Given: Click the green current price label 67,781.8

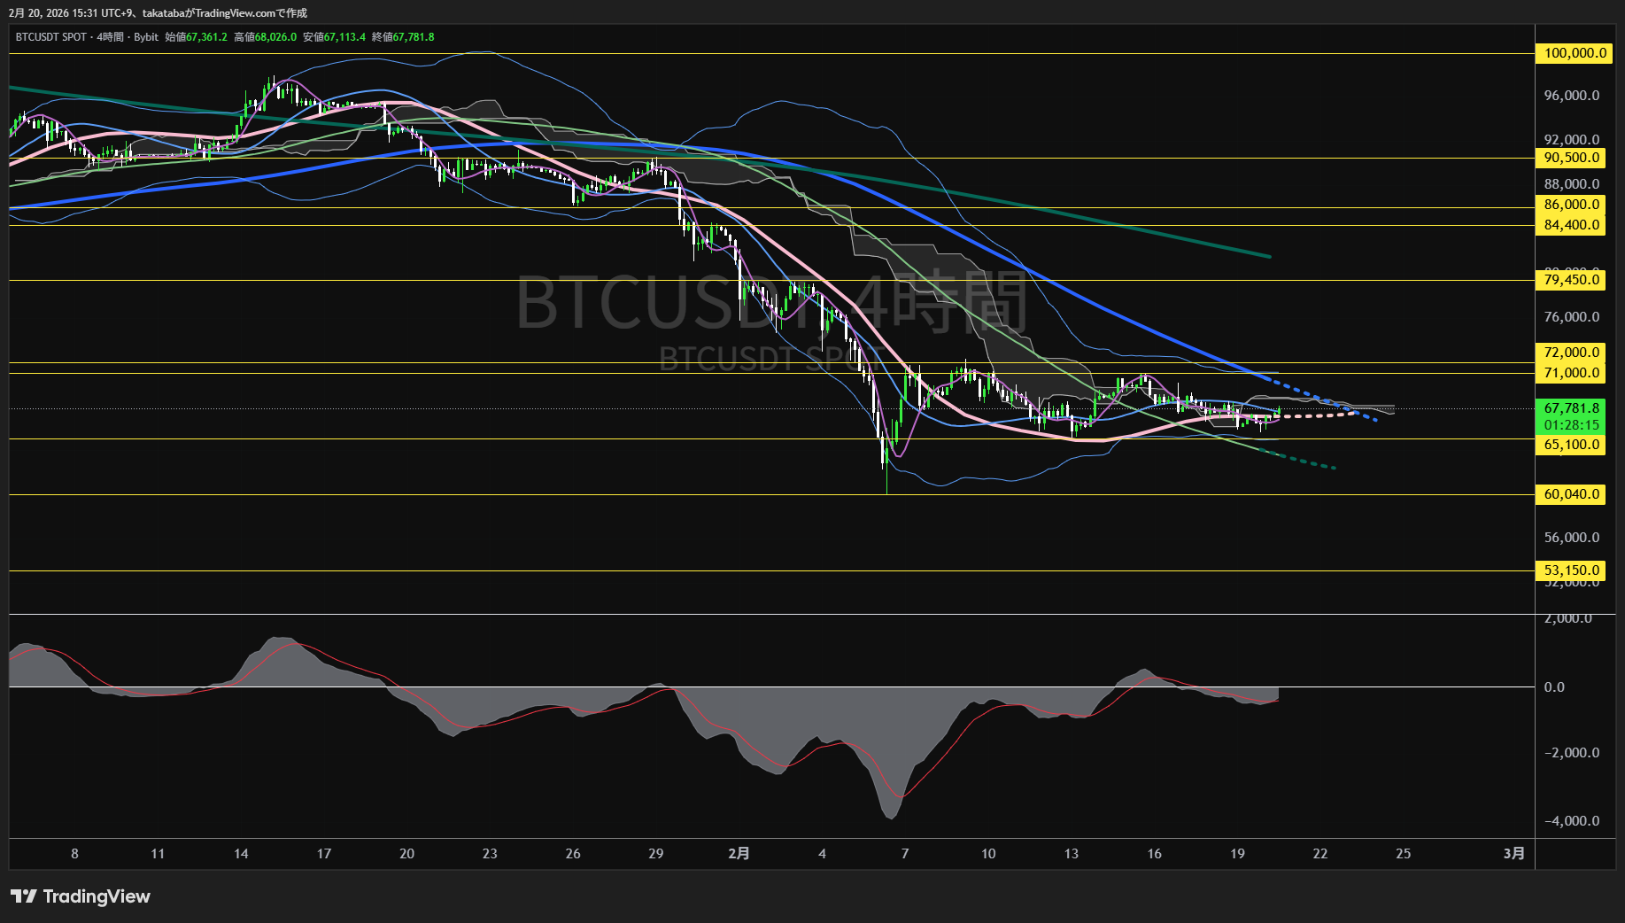Looking at the screenshot, I should (x=1571, y=408).
